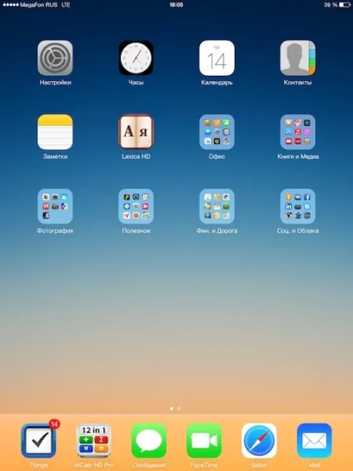
Task: Open the Соц. и Облака folder
Action: tap(298, 206)
